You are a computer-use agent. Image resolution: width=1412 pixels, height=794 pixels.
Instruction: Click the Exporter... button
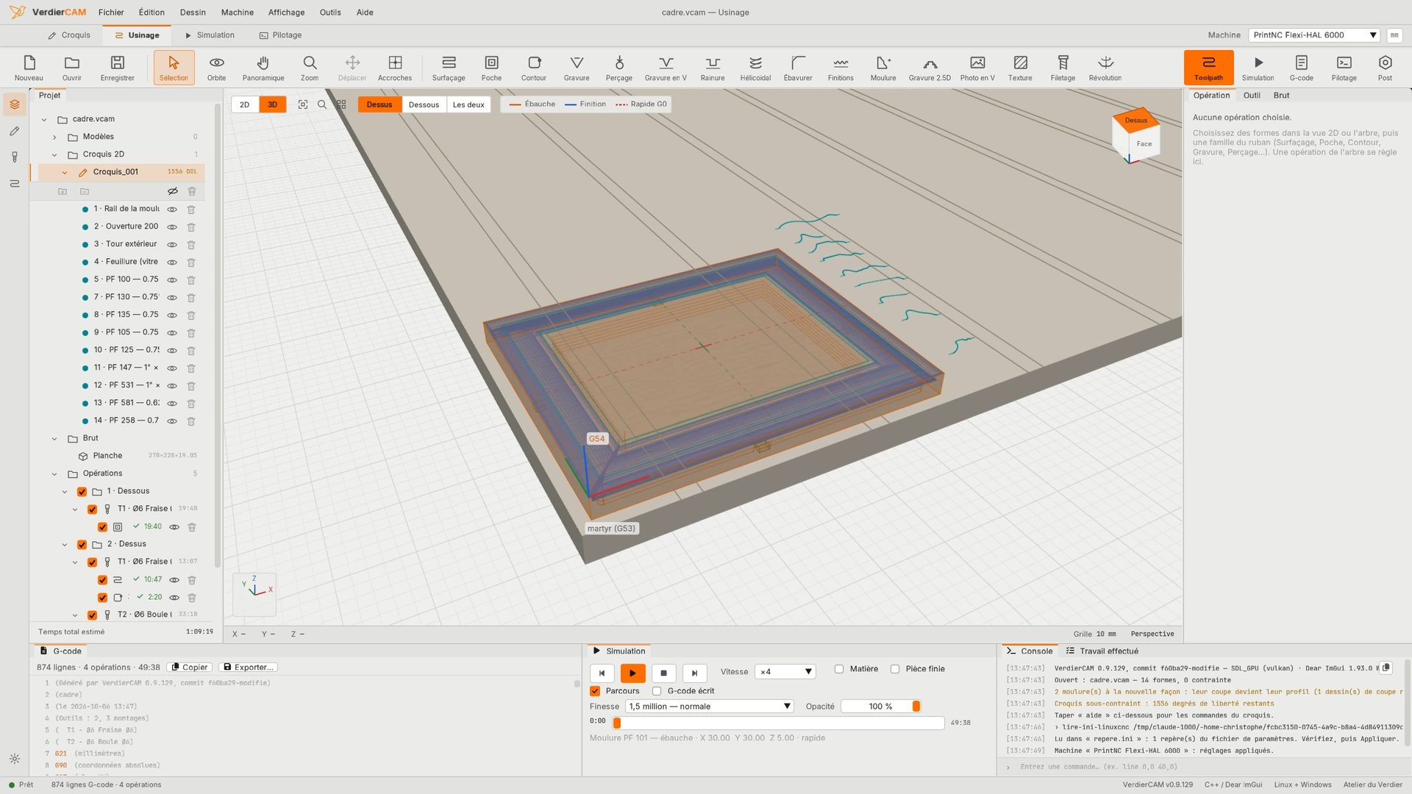tap(249, 668)
